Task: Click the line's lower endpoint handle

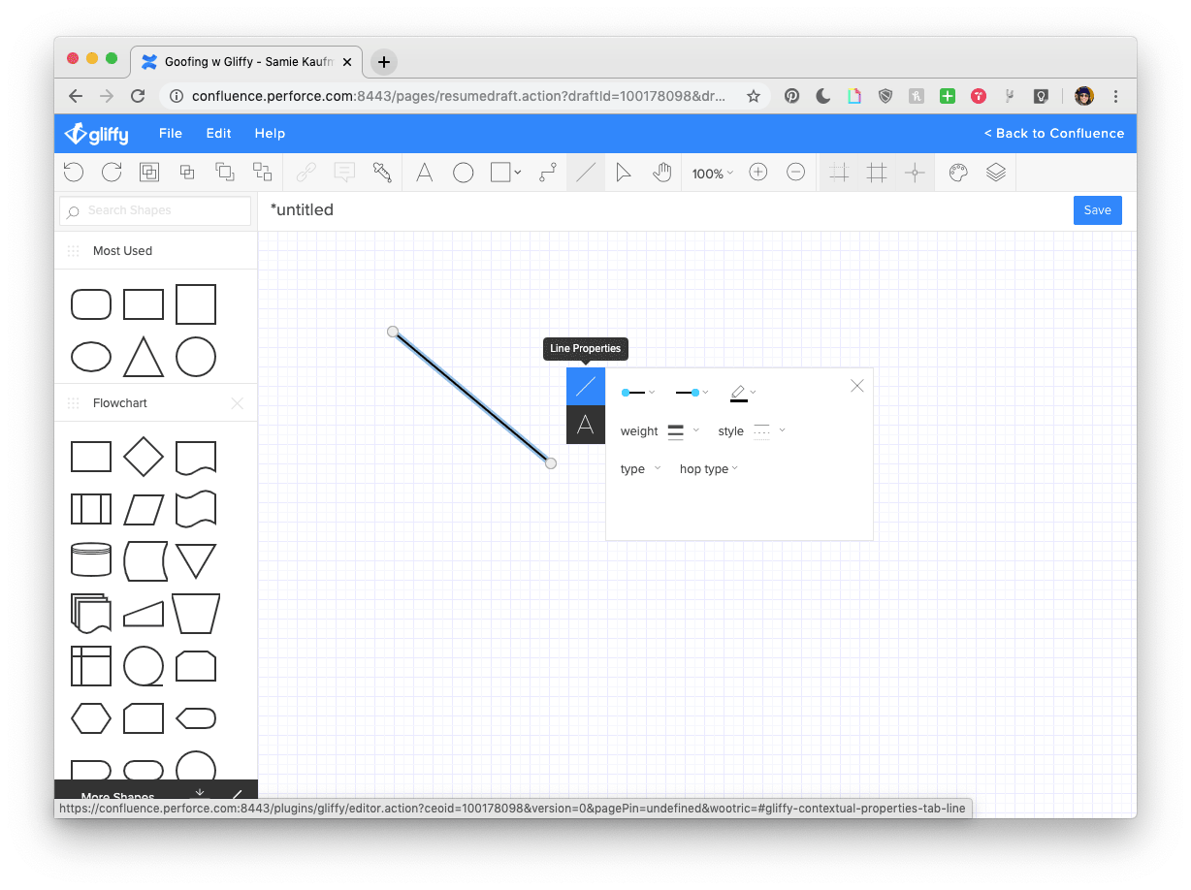Action: 551,463
